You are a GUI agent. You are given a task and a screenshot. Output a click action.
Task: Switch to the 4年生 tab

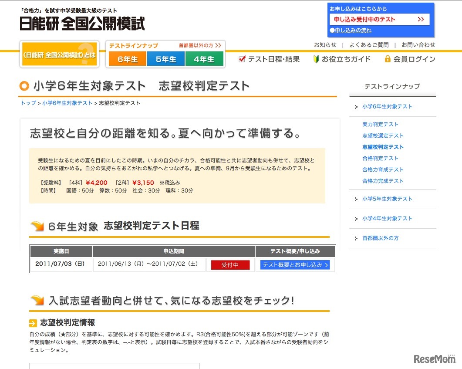pyautogui.click(x=205, y=58)
